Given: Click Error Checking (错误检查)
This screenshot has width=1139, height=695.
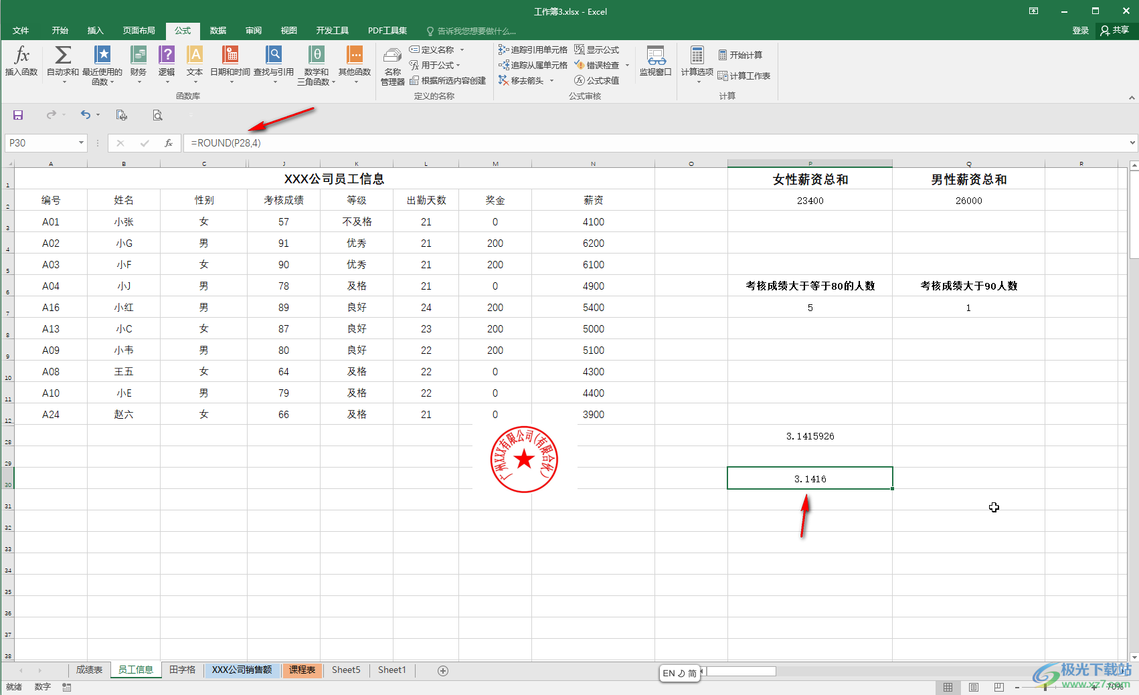Looking at the screenshot, I should pyautogui.click(x=597, y=65).
